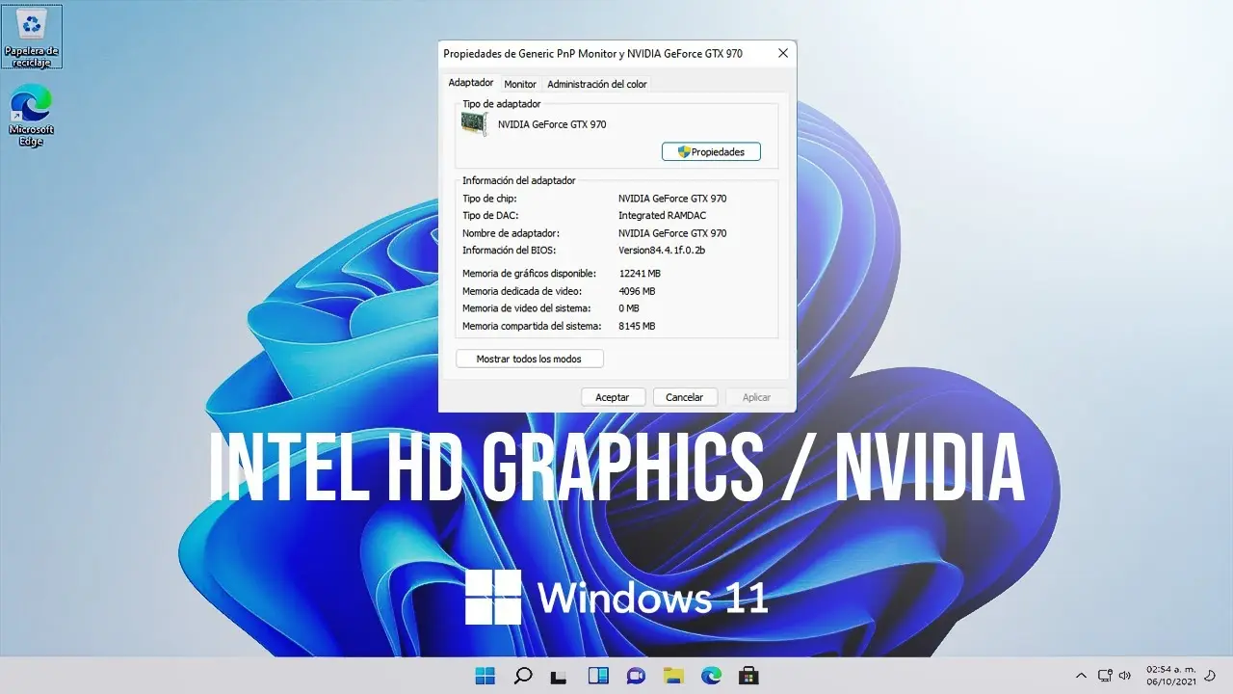Click the Version84.4.1f.0.2b BIOS value
The height and width of the screenshot is (694, 1233).
(x=662, y=251)
